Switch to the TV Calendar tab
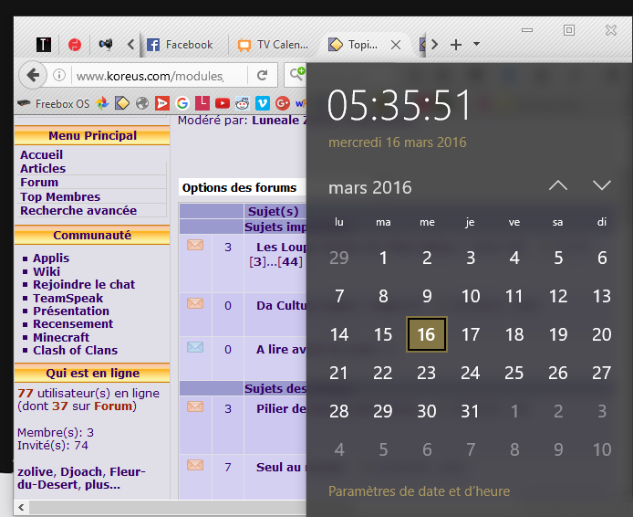Image resolution: width=633 pixels, height=517 pixels. point(274,44)
